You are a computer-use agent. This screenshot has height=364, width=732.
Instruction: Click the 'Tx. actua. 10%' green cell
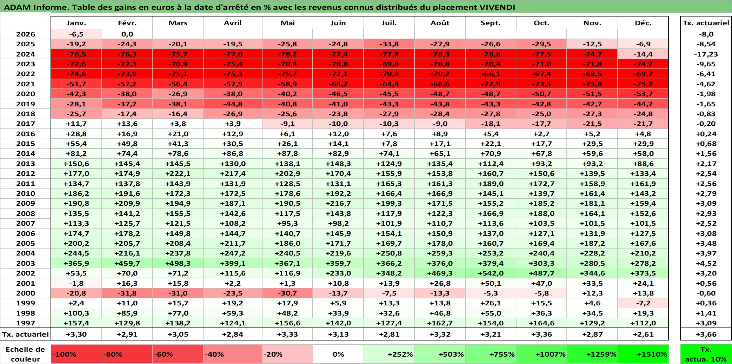pyautogui.click(x=706, y=354)
